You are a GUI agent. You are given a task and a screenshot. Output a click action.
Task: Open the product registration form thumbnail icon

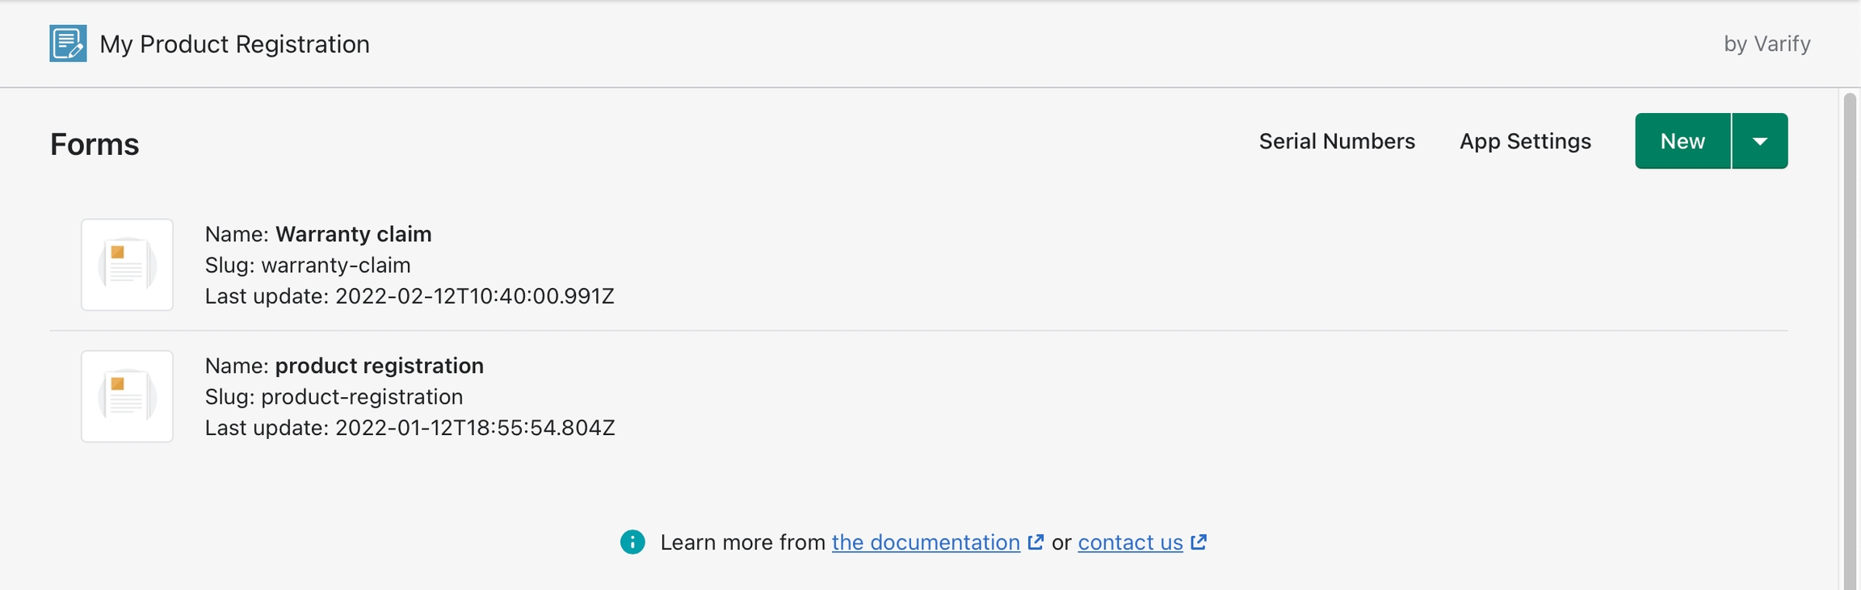127,396
